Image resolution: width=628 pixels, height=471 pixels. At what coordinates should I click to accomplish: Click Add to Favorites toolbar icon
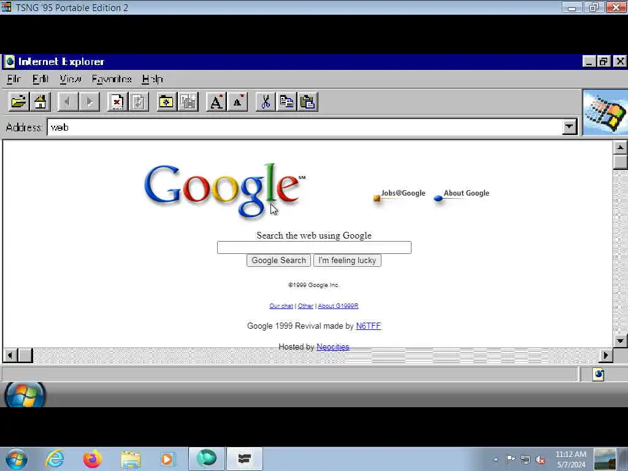pos(188,102)
